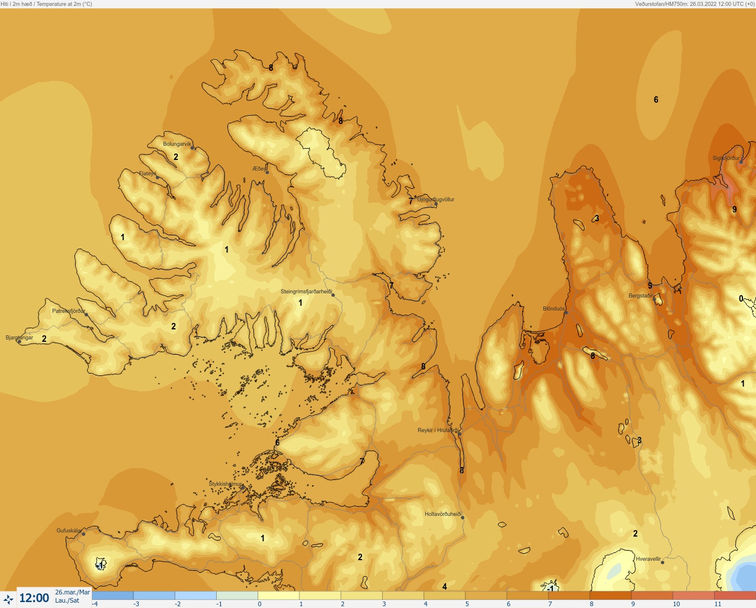This screenshot has height=608, width=756.
Task: Click temperature value 4 south of Holtavörðuheiði
Action: [445, 587]
